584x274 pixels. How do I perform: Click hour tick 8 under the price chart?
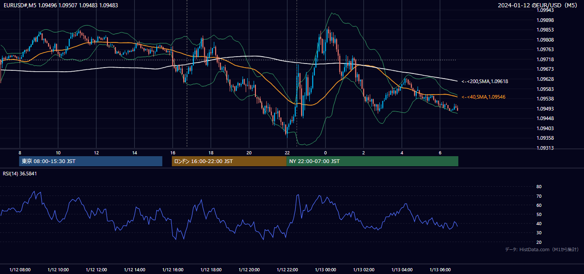(20, 153)
